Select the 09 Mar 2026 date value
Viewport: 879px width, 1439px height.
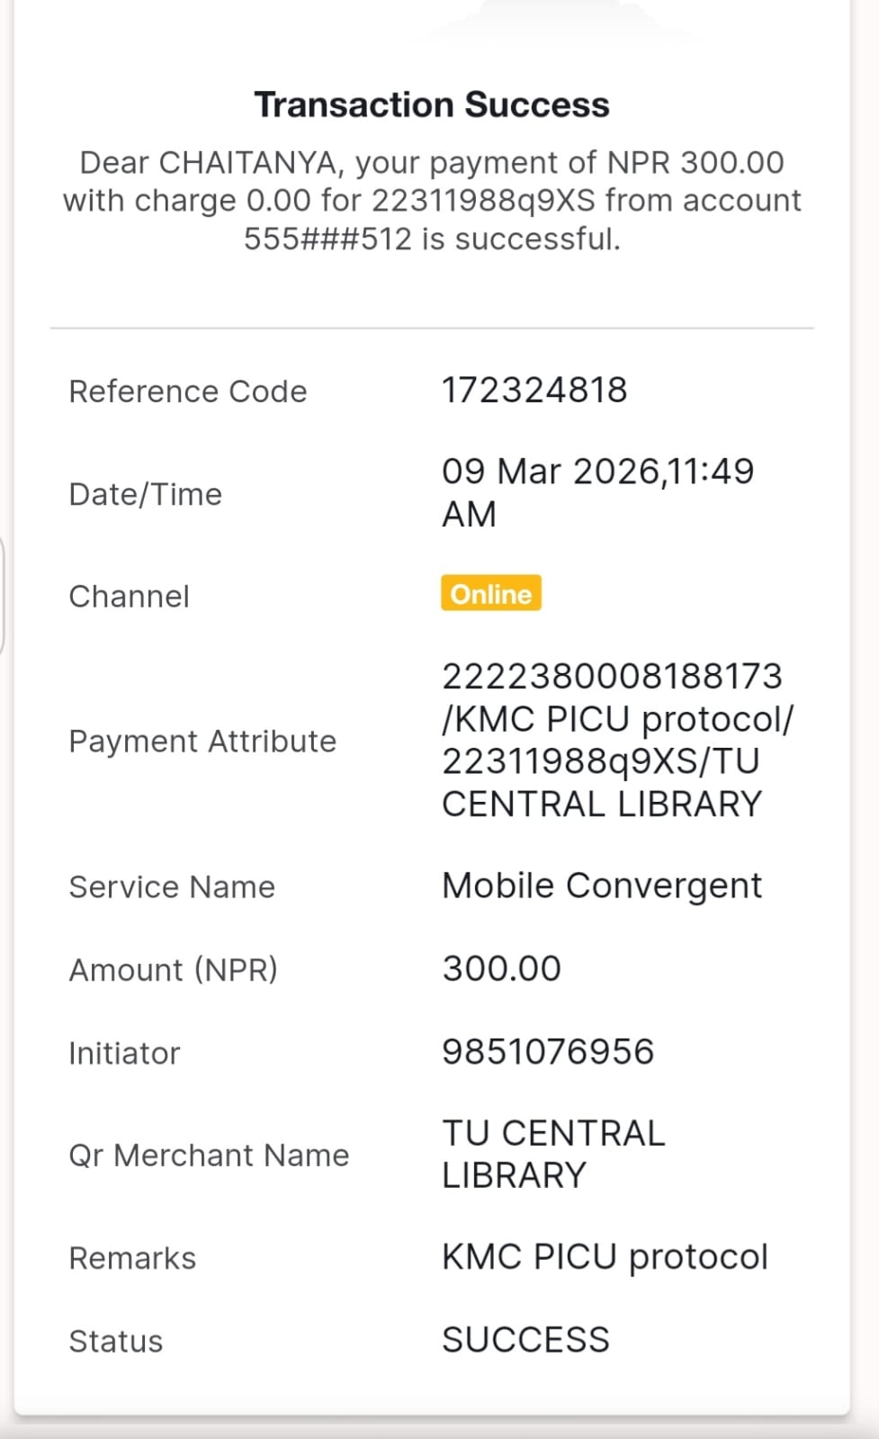pos(596,491)
